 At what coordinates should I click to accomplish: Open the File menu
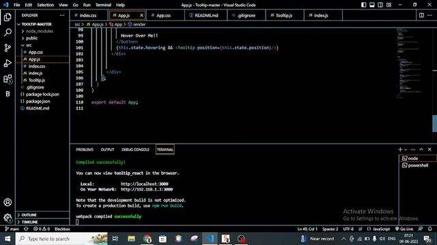[16, 5]
